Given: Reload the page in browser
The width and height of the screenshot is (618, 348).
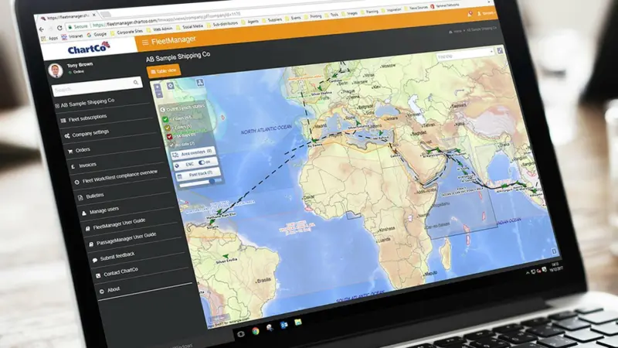Looking at the screenshot, I should 59,28.
